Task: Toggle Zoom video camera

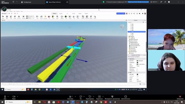Action: pyautogui.click(x=14, y=97)
